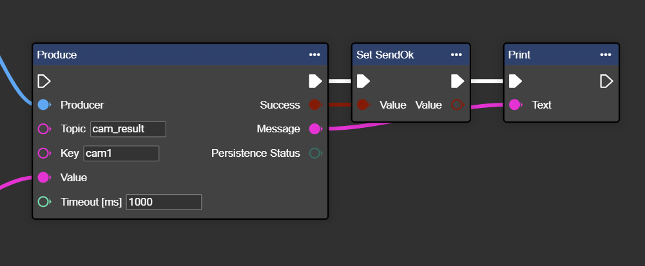Screen dimensions: 645x266
Task: Click the Timeout [ms] input pin
Action: 44,202
